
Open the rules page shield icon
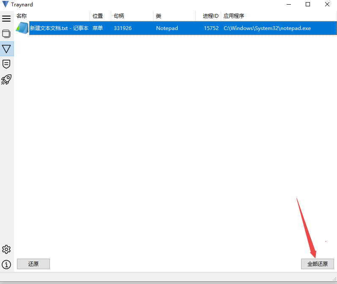point(6,64)
